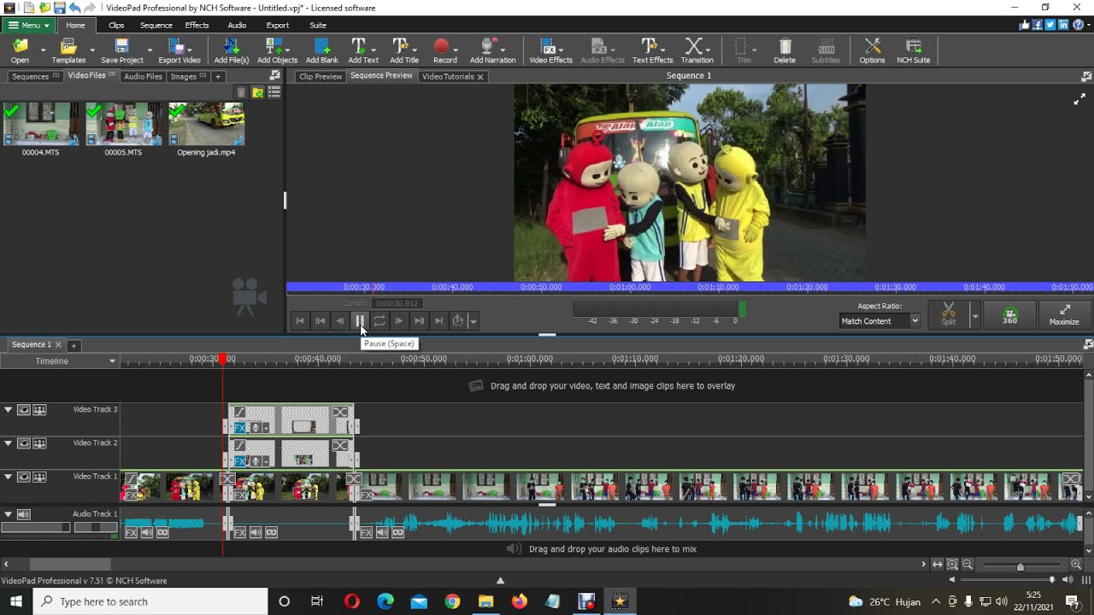Adjust the timeline zoom slider
Viewport: 1094px width, 615px height.
coord(1020,566)
